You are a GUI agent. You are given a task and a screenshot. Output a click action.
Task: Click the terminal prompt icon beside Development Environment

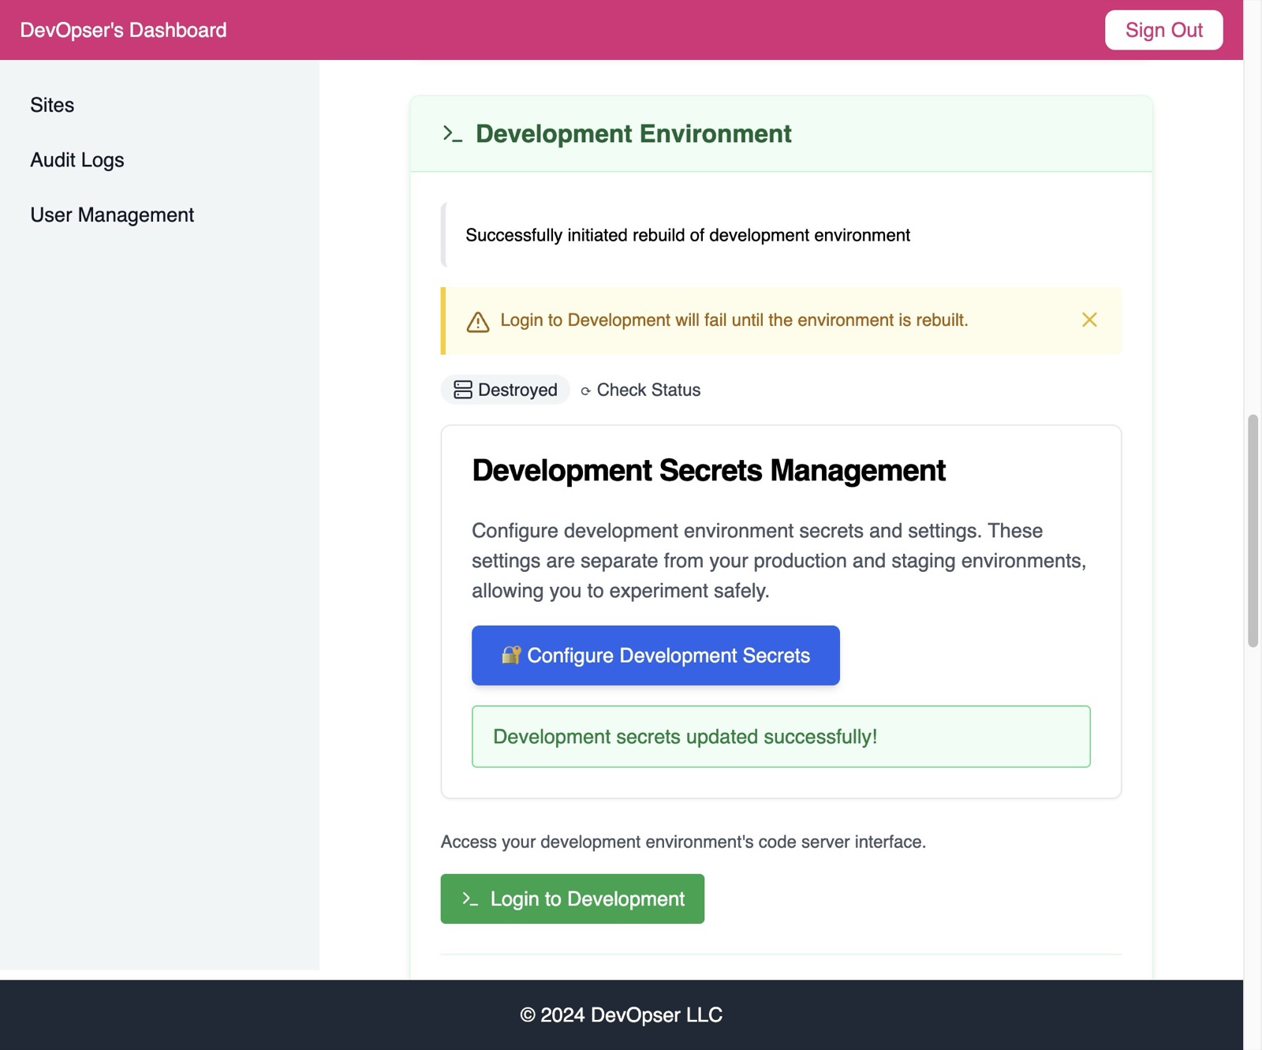point(452,134)
